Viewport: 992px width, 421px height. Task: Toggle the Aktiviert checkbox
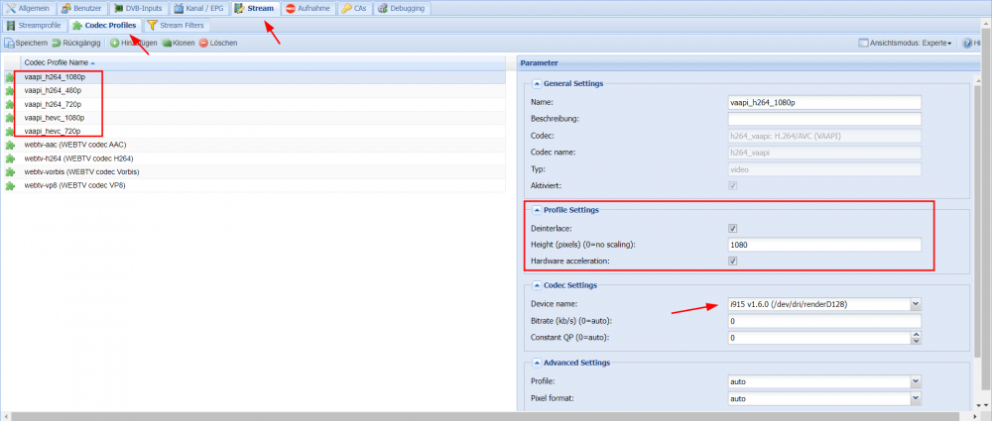point(733,186)
